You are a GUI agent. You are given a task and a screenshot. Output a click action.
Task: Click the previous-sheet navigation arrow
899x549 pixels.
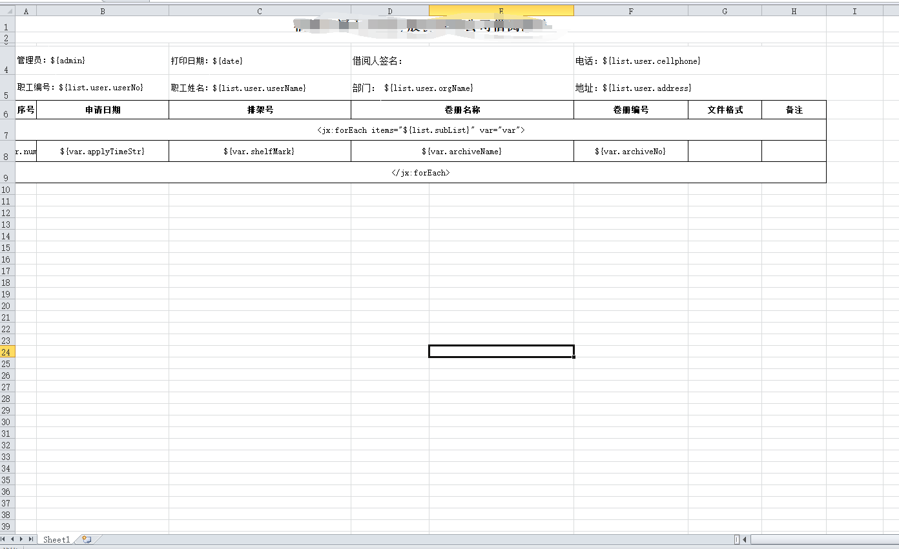(14, 539)
